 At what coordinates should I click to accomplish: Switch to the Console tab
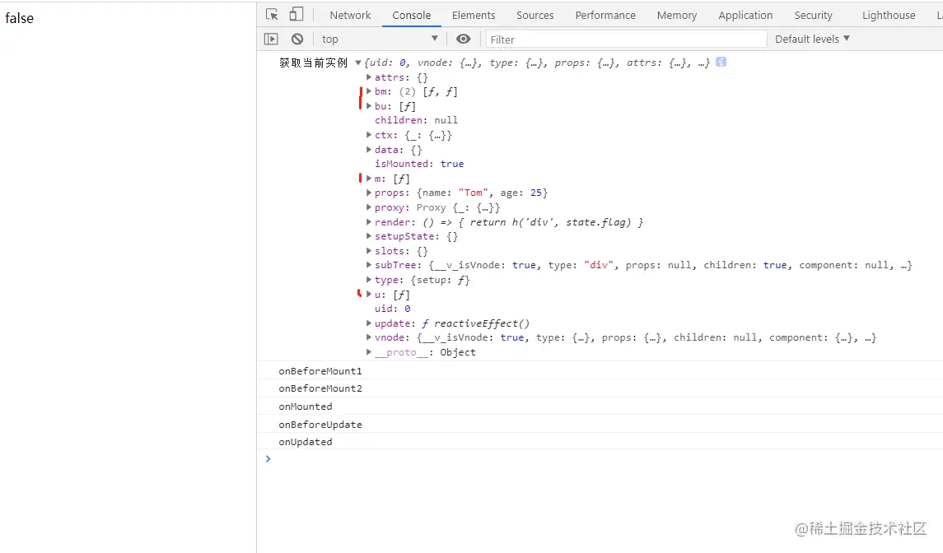(411, 15)
